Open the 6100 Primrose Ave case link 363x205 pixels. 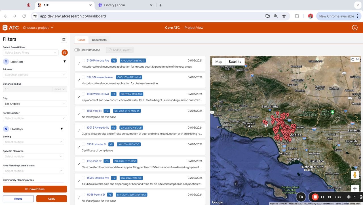[x=98, y=60]
